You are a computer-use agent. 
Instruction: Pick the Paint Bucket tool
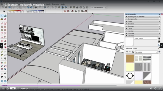click(x=2, y=19)
